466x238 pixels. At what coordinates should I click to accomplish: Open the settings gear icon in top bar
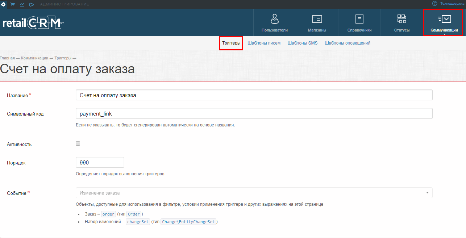3,4
